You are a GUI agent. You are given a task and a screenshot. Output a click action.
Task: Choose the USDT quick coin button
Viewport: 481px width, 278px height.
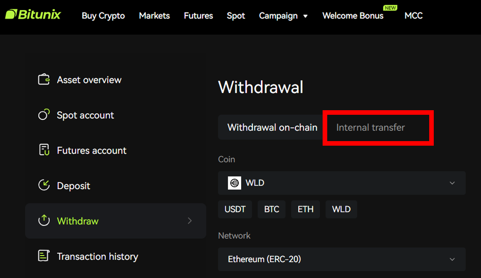pyautogui.click(x=235, y=210)
